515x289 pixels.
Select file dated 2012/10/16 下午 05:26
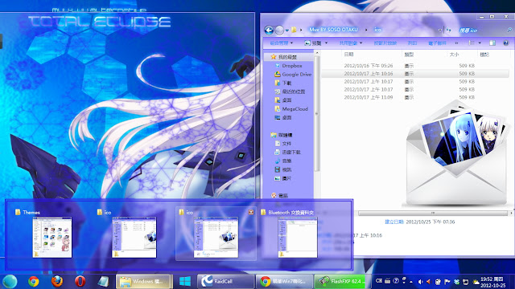pos(415,66)
